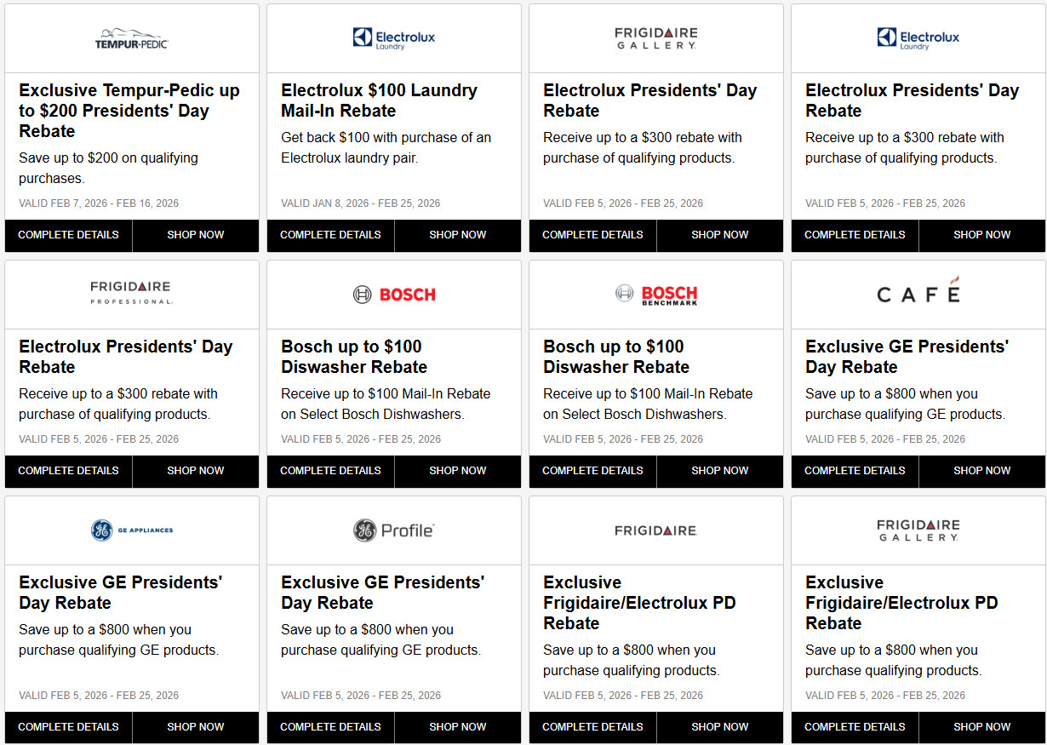Click the GE Profile logo
Screen dimensions: 1047x745
click(x=394, y=530)
